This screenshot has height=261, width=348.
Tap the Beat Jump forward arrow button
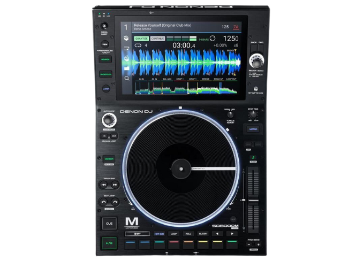(115, 202)
